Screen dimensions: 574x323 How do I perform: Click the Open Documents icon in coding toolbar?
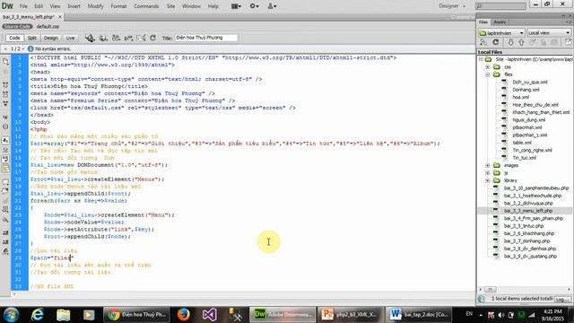[5, 62]
